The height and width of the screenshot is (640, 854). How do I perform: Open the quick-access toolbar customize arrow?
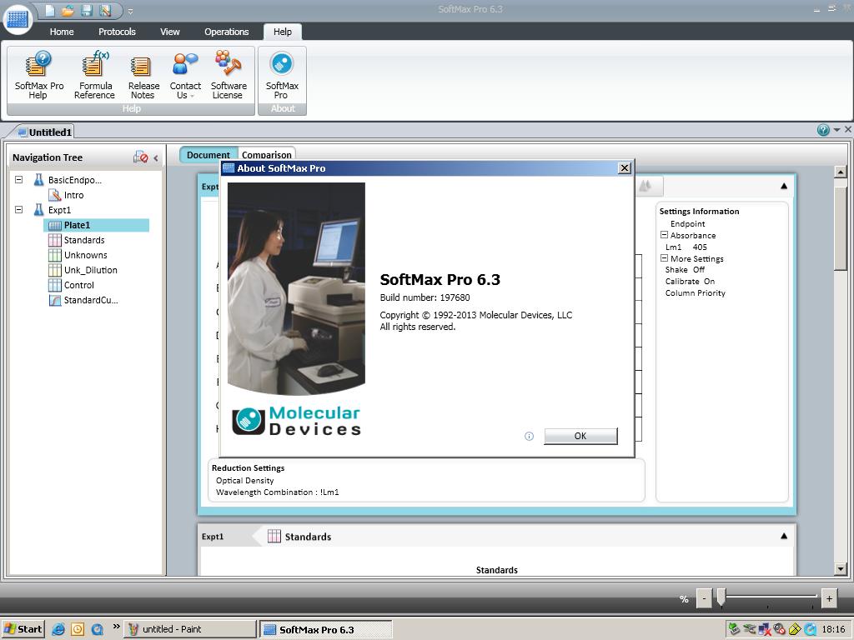(131, 11)
